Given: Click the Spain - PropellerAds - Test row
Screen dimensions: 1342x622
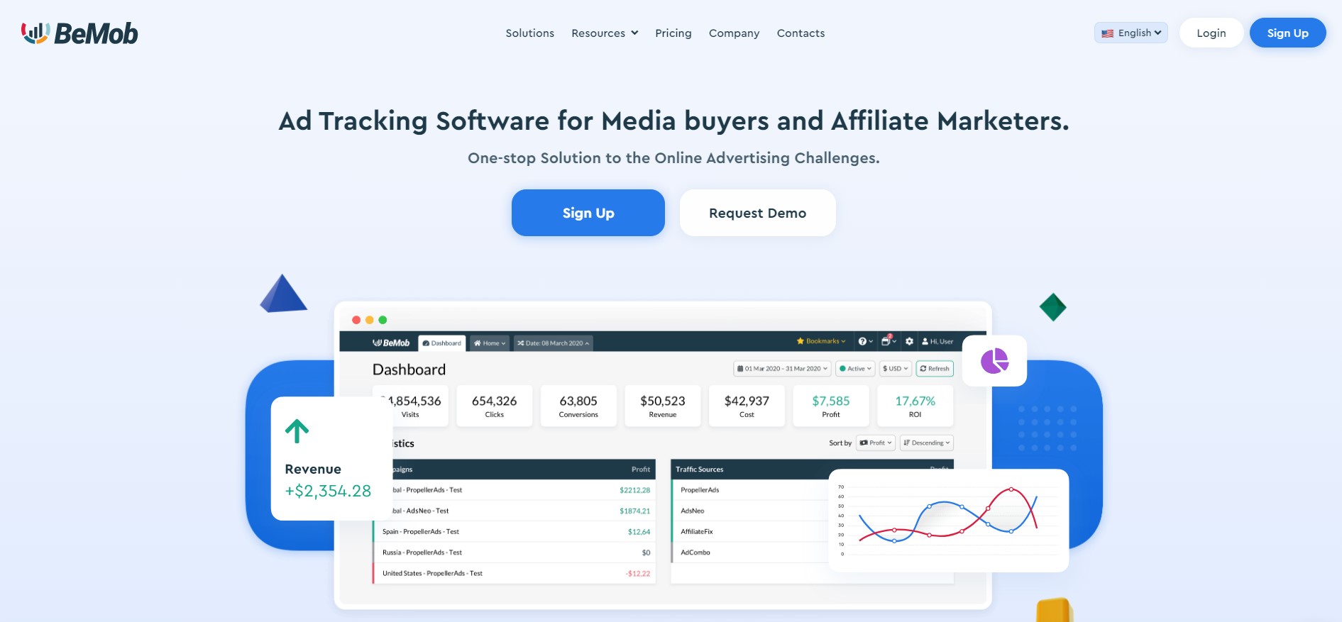Looking at the screenshot, I should [x=514, y=532].
